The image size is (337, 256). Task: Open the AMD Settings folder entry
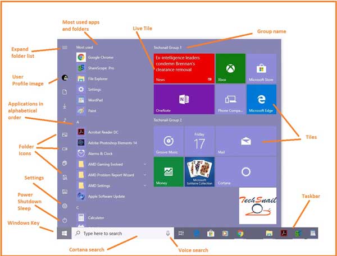click(111, 185)
